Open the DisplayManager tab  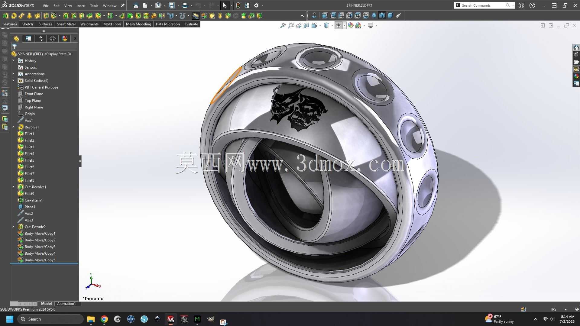pos(65,39)
